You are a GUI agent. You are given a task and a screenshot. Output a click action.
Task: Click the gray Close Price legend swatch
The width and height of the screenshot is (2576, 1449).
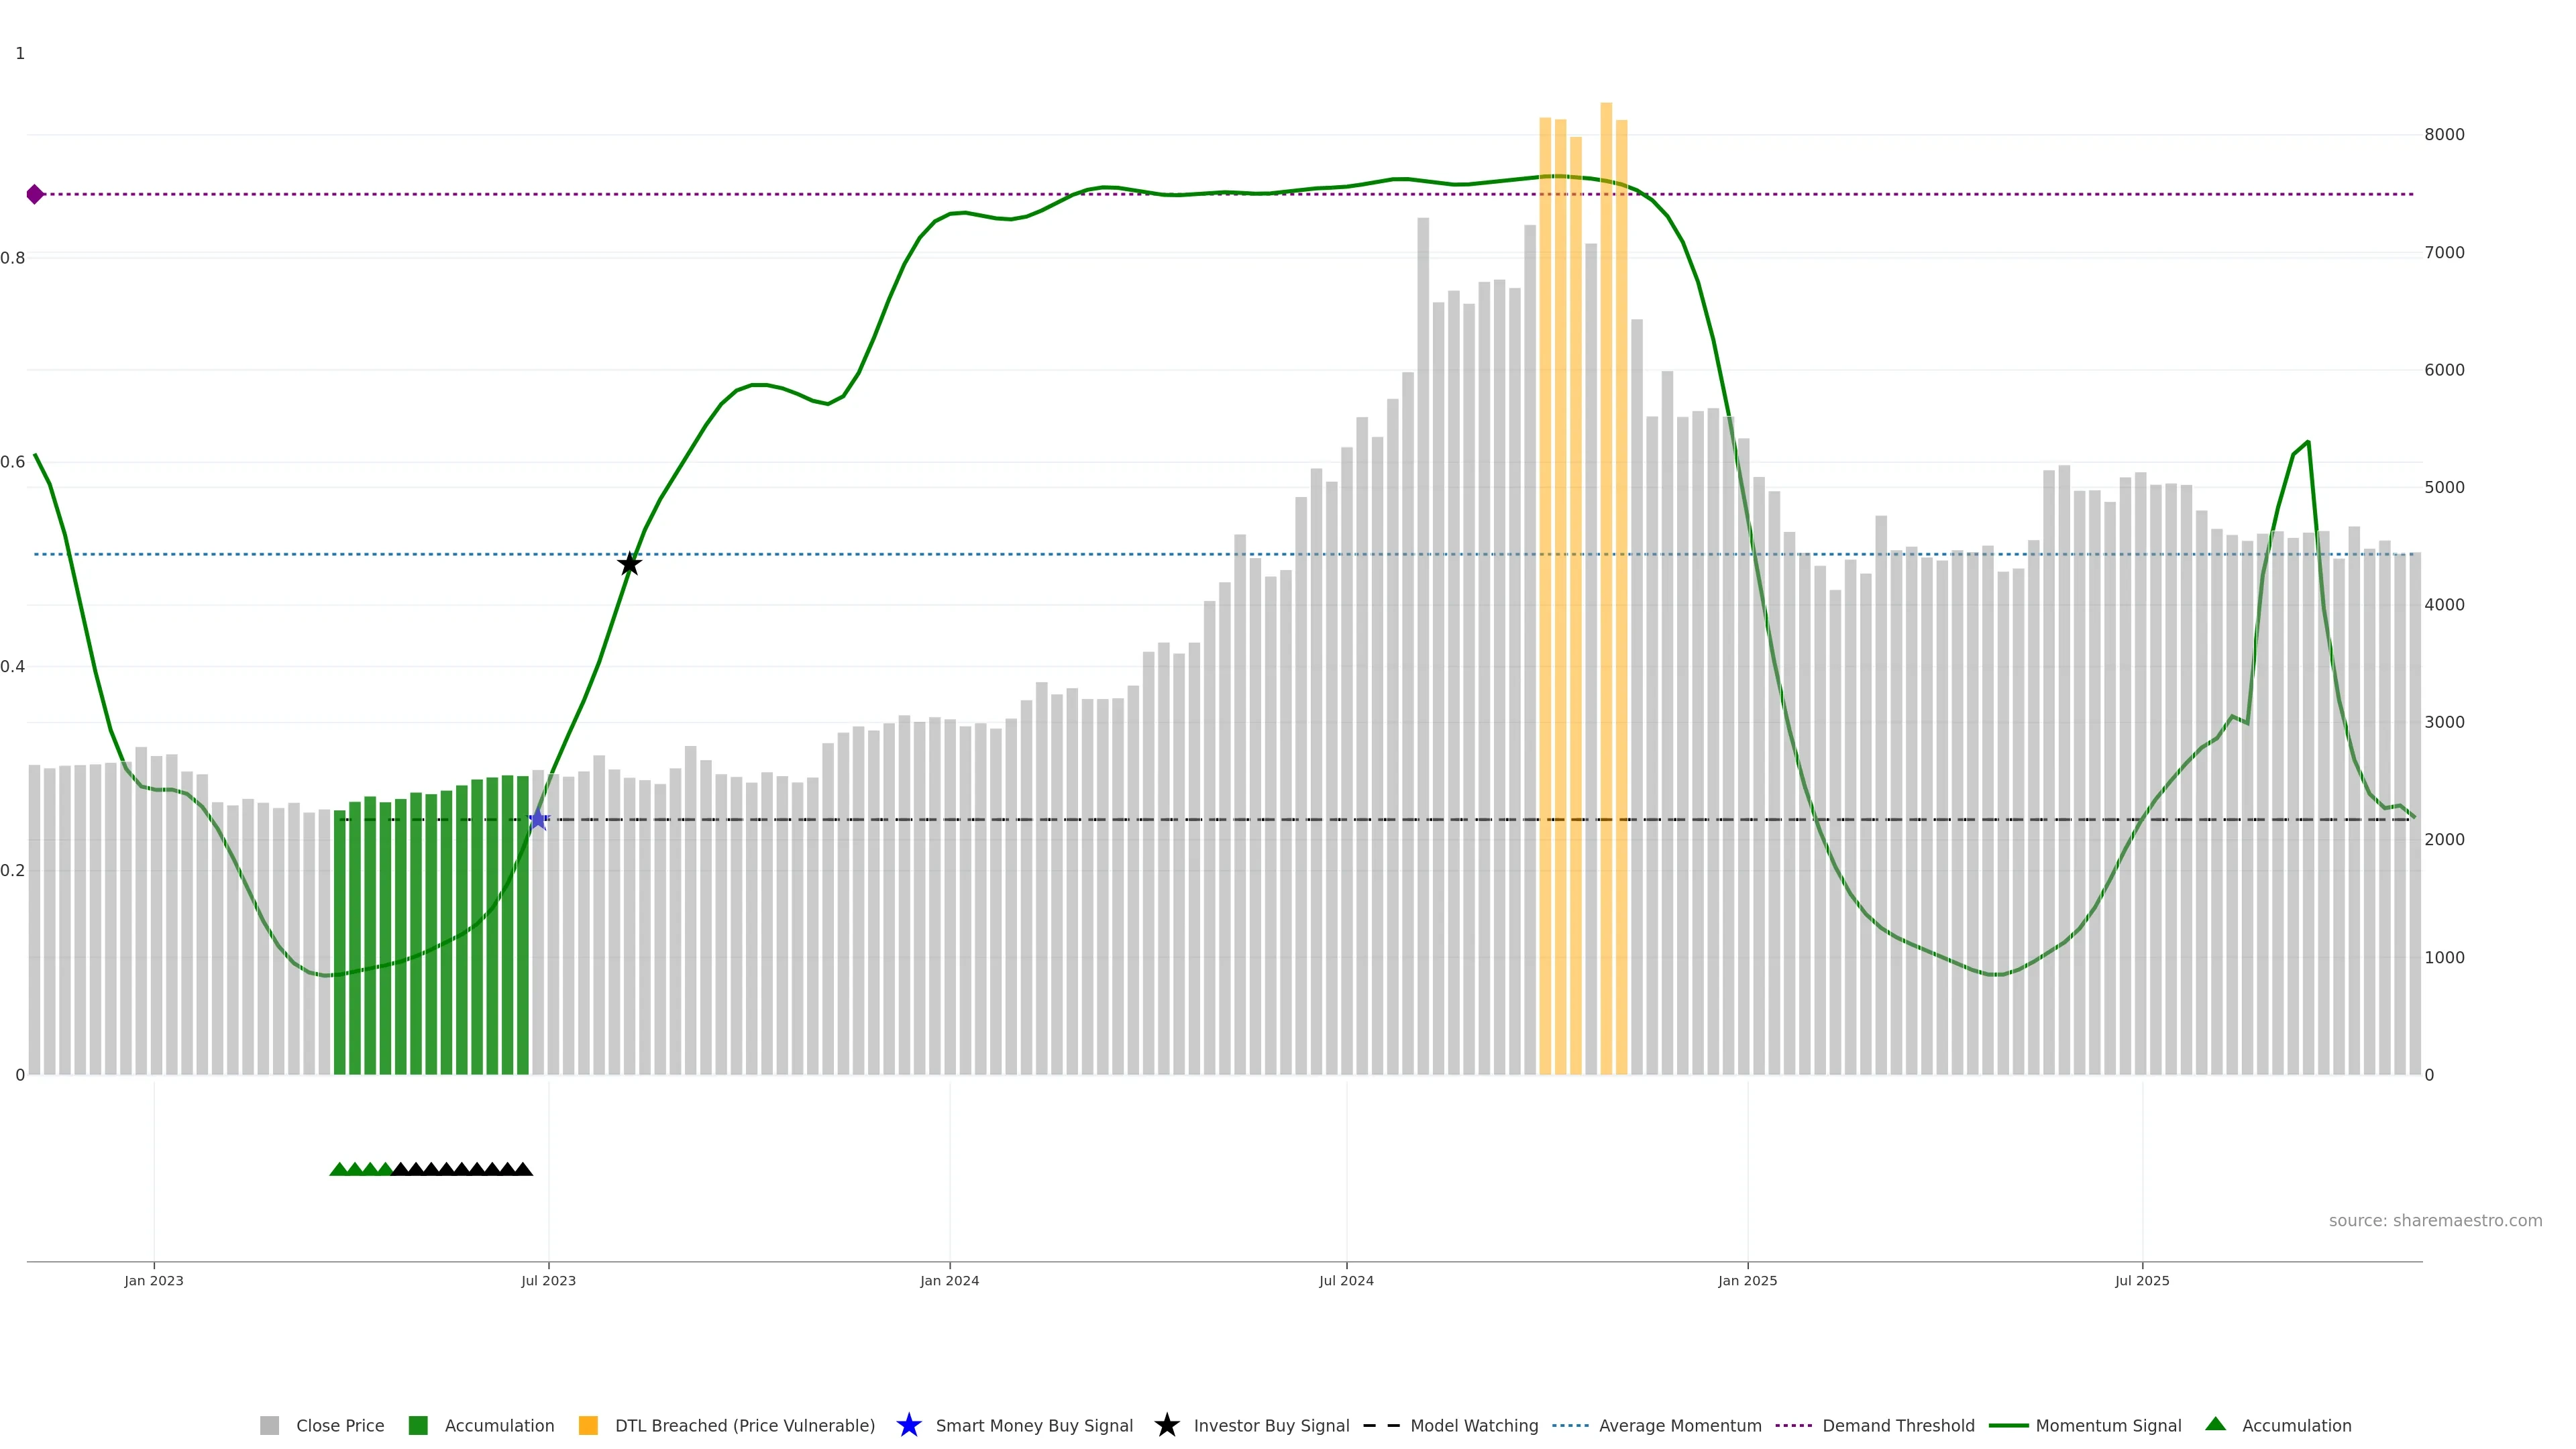(x=269, y=1425)
